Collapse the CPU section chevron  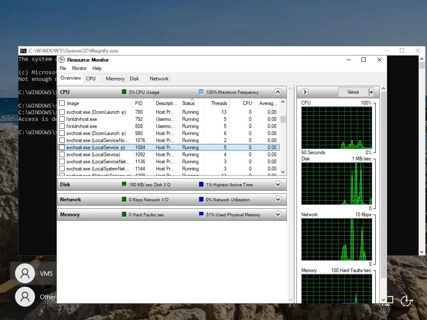278,92
